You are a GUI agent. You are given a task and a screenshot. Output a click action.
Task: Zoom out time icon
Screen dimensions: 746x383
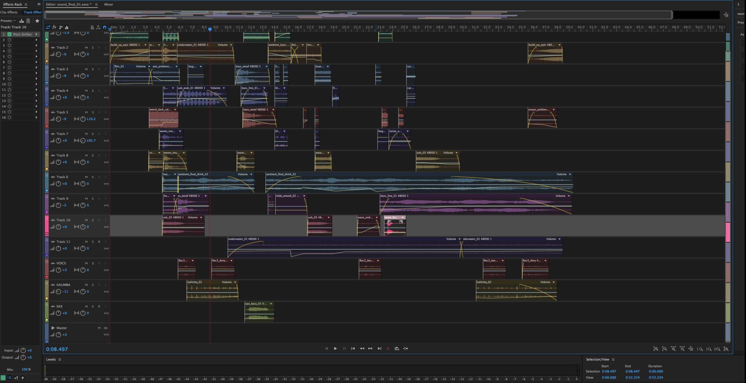tap(682, 349)
